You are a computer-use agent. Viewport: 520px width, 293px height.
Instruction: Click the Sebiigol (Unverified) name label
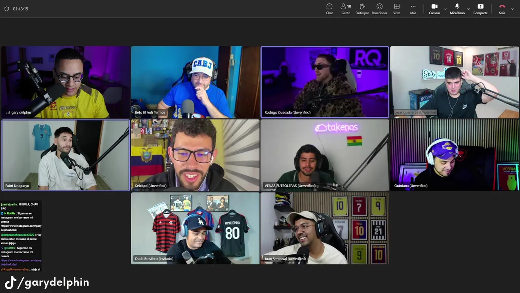151,186
